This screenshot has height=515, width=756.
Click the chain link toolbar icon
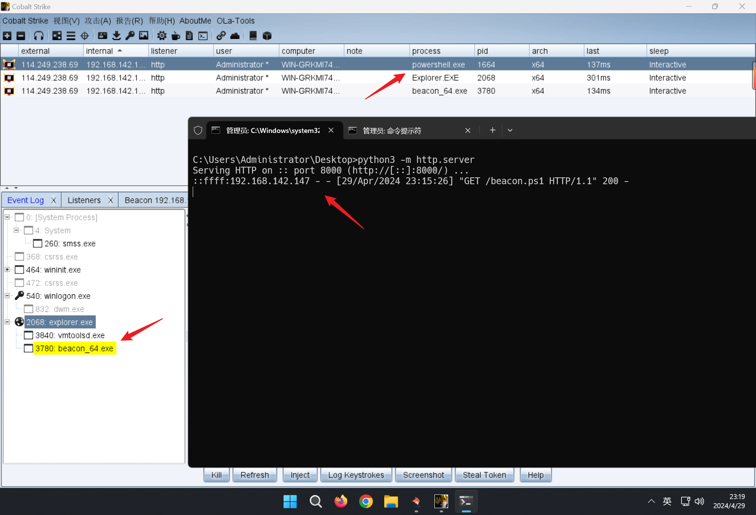pos(221,36)
